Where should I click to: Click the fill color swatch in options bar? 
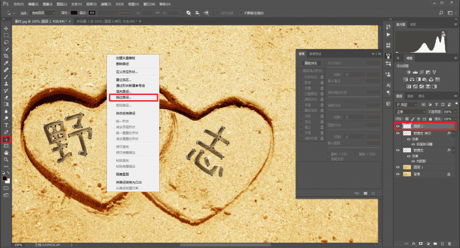coord(74,13)
